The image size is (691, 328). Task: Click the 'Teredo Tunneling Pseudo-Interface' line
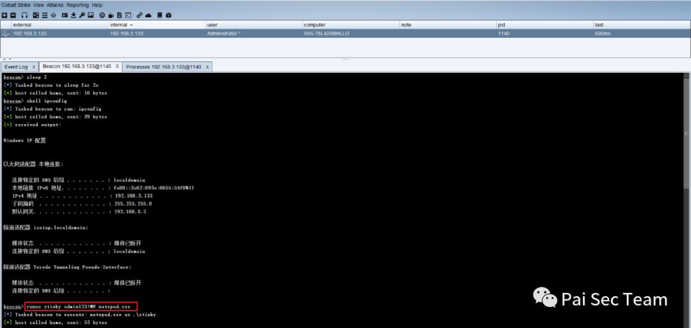point(67,267)
